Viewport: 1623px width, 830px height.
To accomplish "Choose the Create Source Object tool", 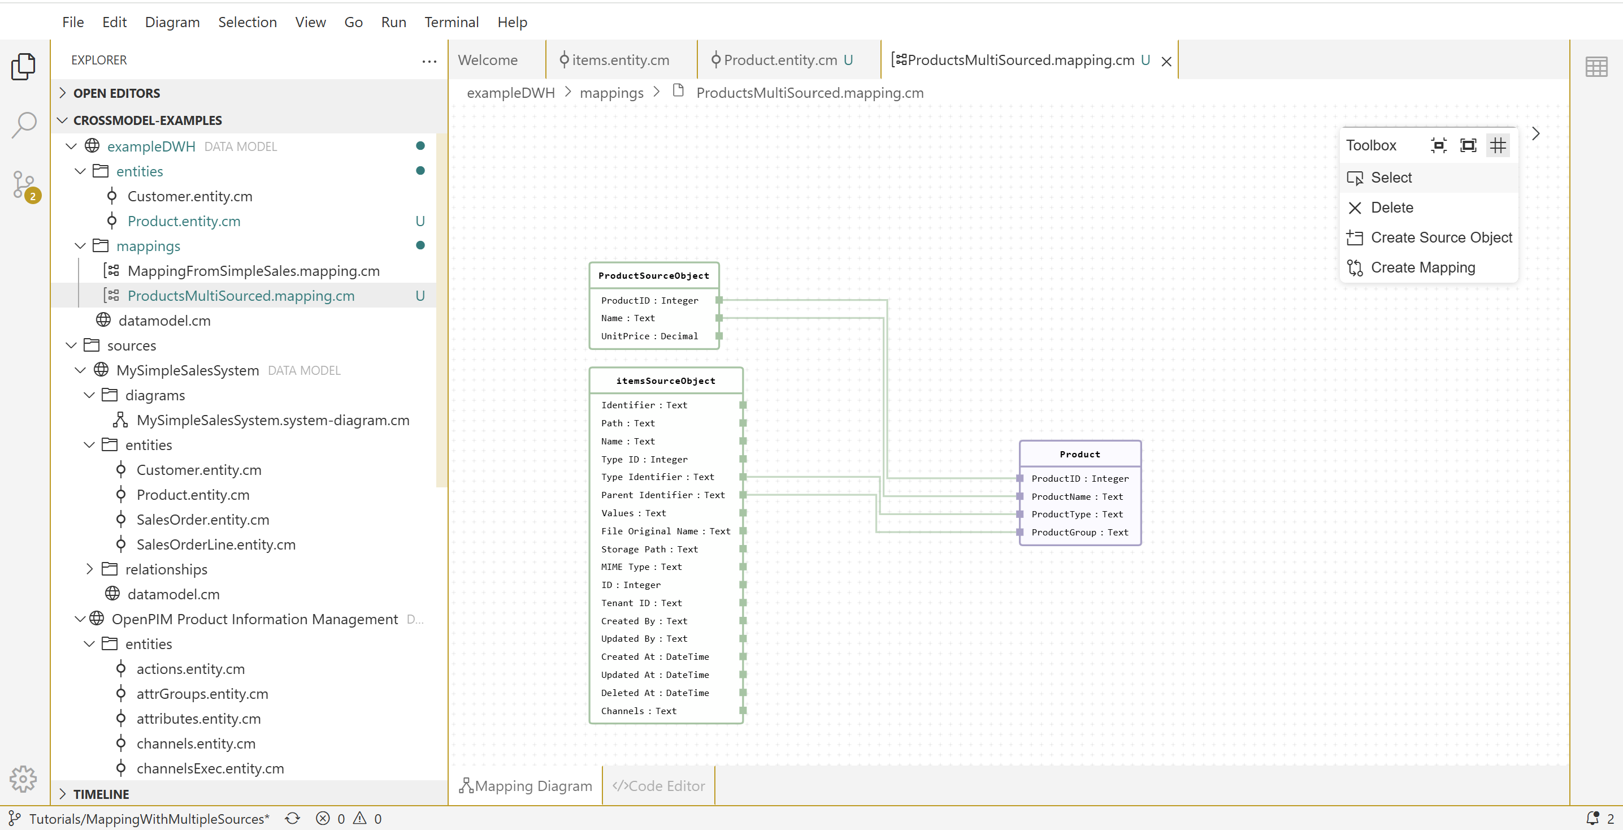I will click(1441, 237).
